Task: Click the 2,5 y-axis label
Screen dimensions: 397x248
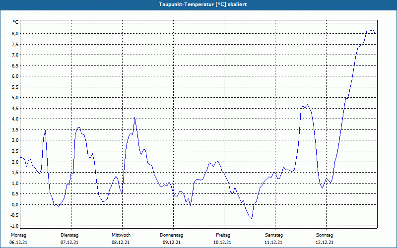Action: pos(15,151)
